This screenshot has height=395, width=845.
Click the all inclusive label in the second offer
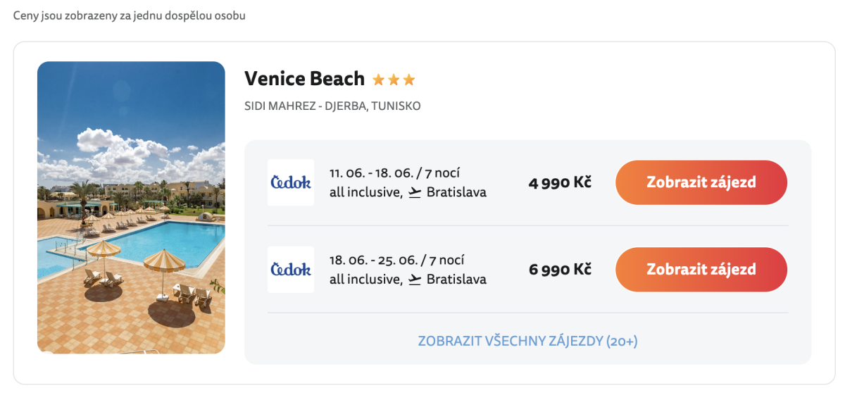[x=363, y=280]
